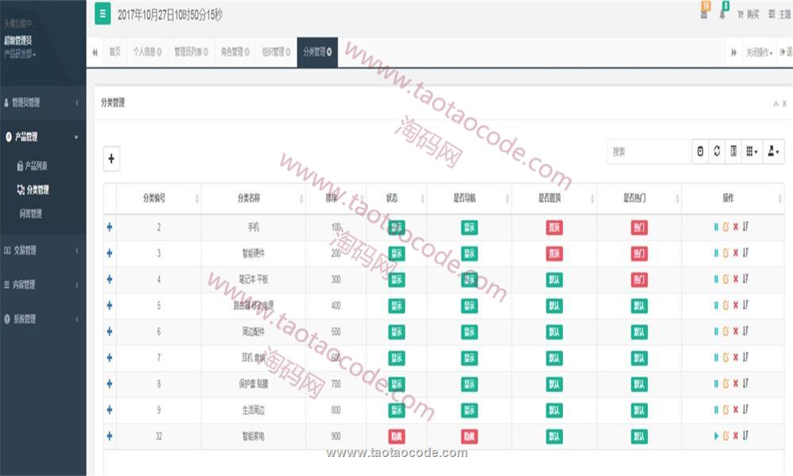Viewport: 793px width, 476px height.
Task: Click the refresh table icon
Action: tap(717, 152)
